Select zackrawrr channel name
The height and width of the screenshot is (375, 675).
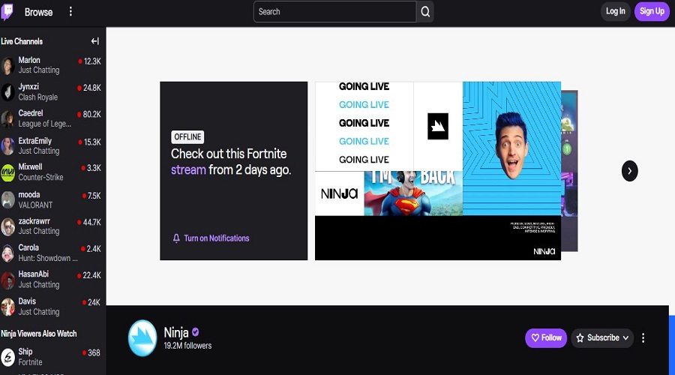(x=34, y=221)
